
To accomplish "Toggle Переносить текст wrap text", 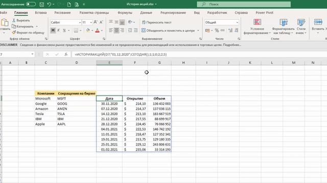I will (x=157, y=22).
